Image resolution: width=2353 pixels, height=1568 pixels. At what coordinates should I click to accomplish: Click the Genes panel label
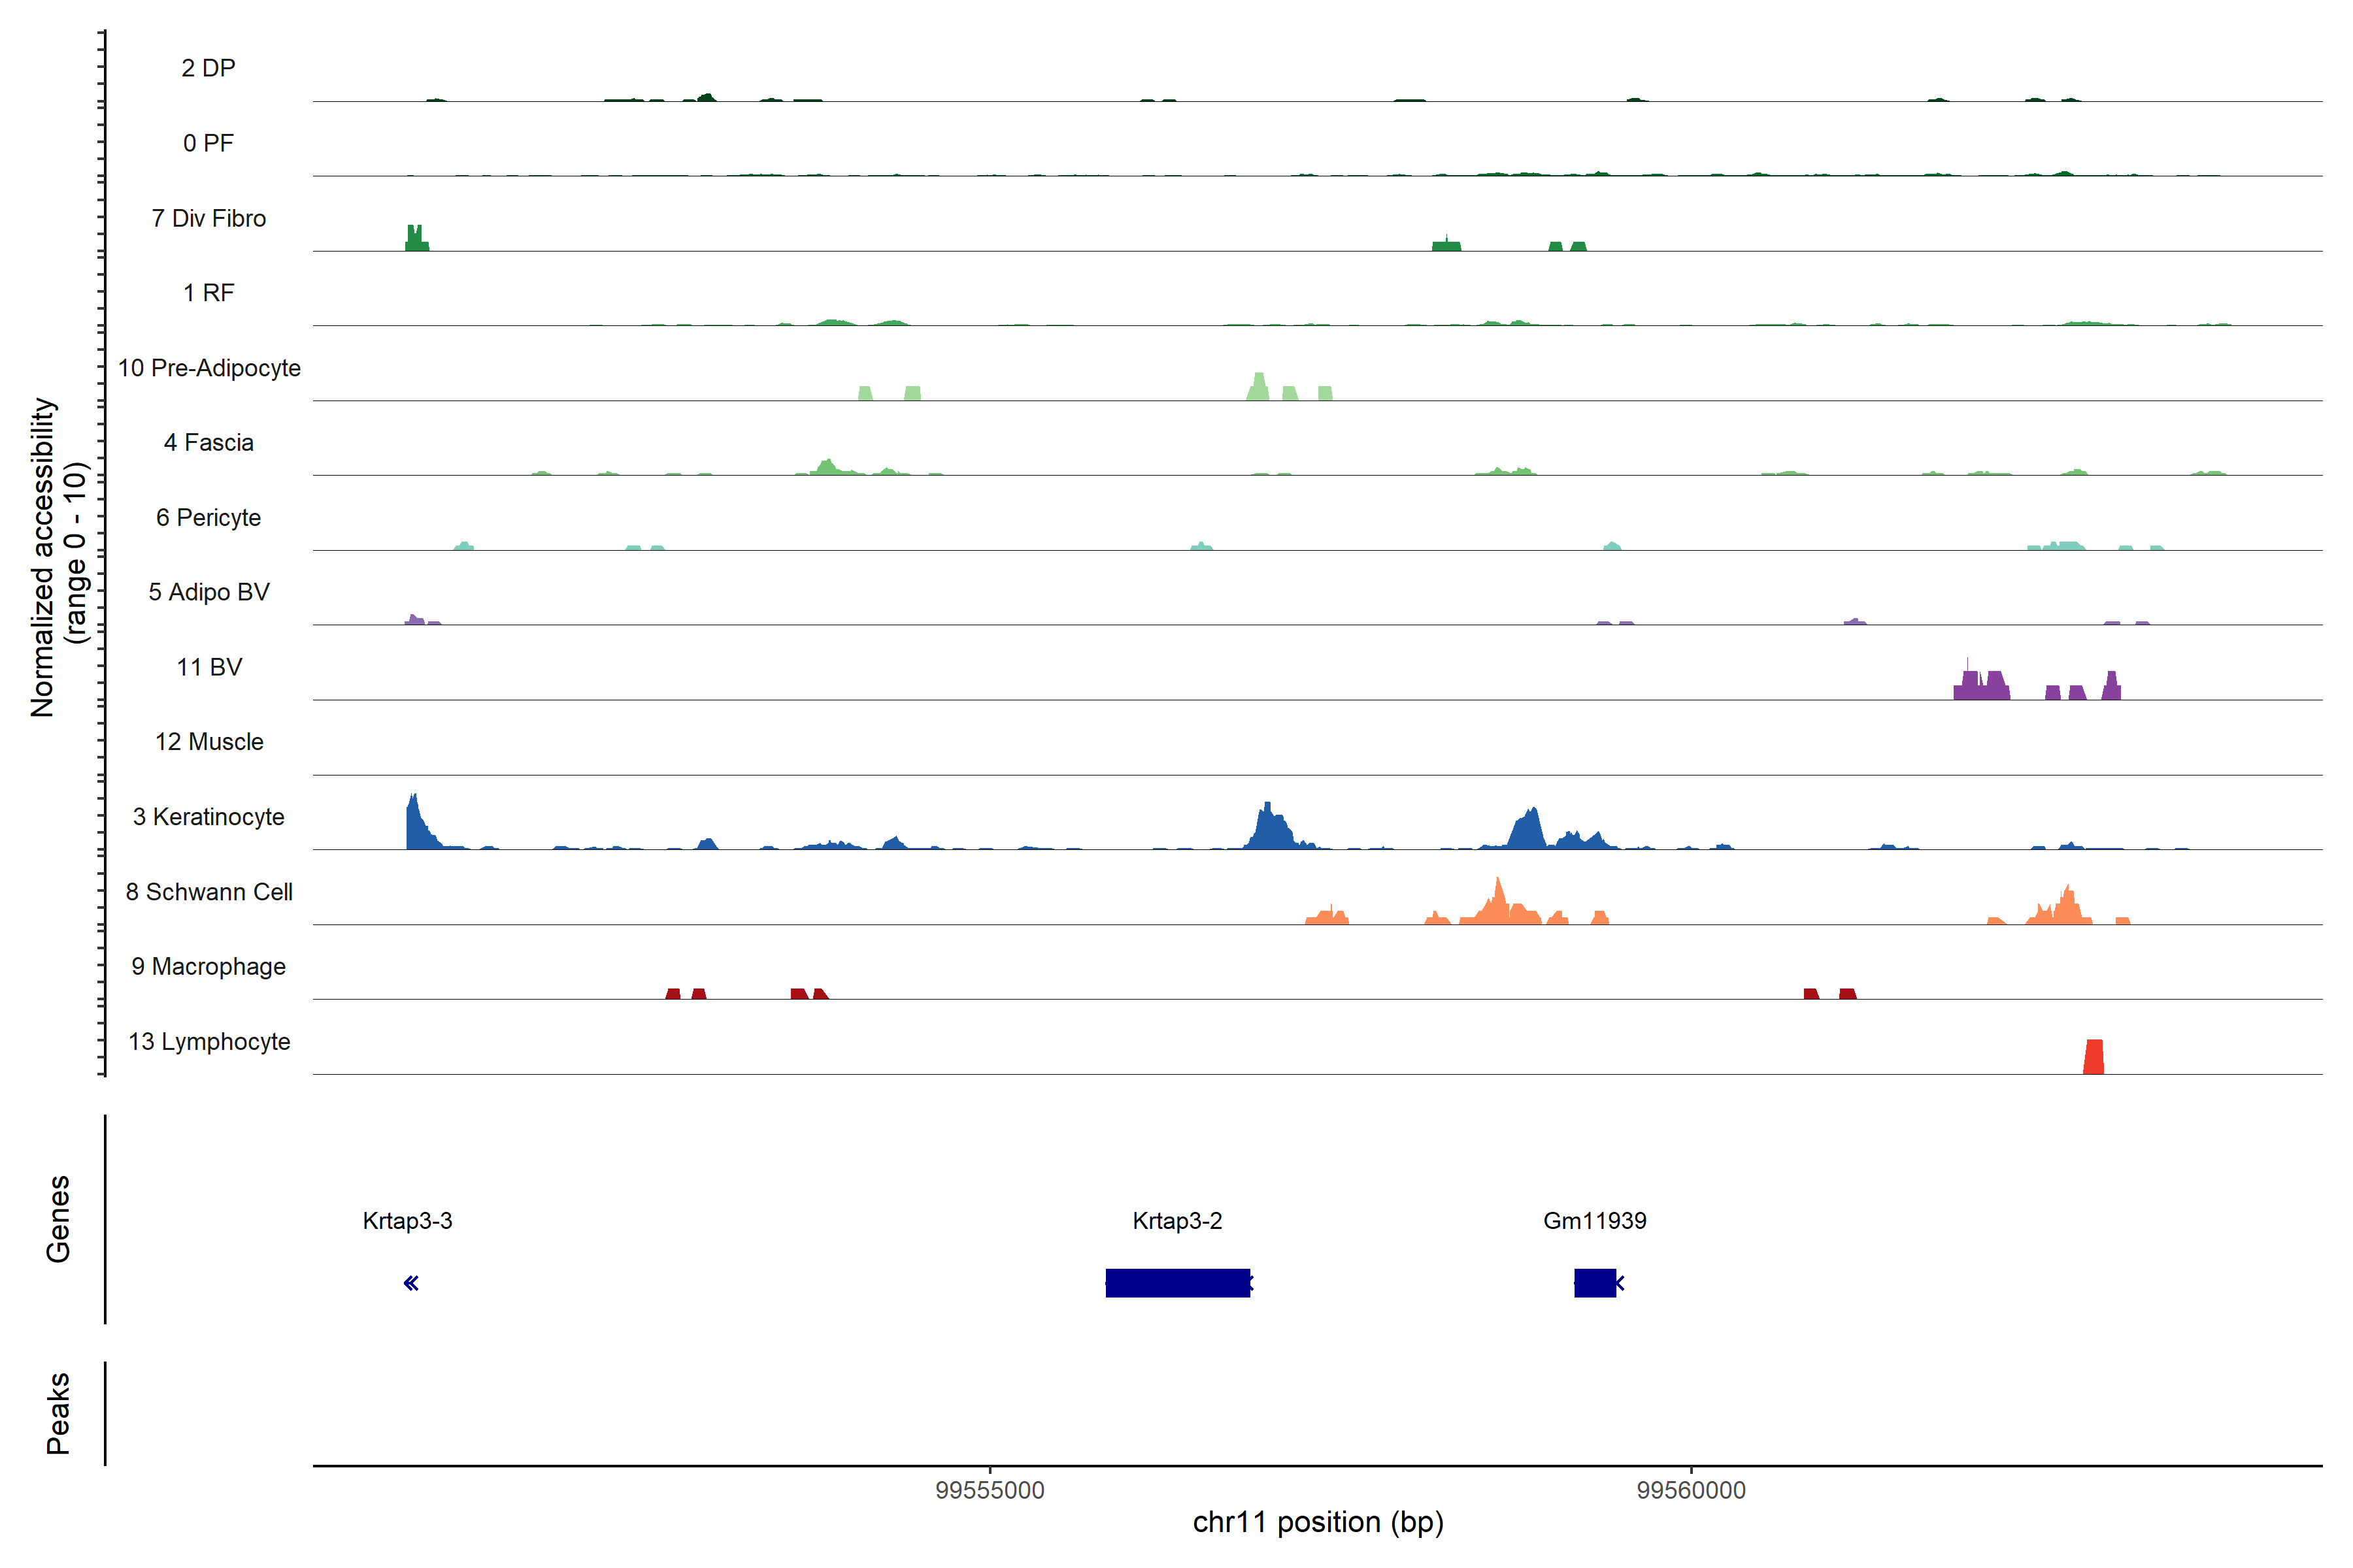pos(58,1219)
